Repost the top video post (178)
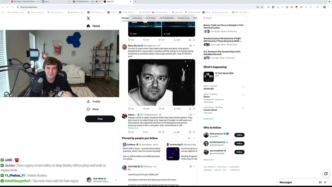Viewport: 332px width, 187px height. 146,40
